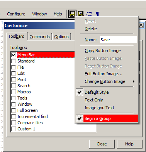The image size is (146, 152).
Task: Enable the Macros toolbar checkbox
Action: pyautogui.click(x=14, y=92)
